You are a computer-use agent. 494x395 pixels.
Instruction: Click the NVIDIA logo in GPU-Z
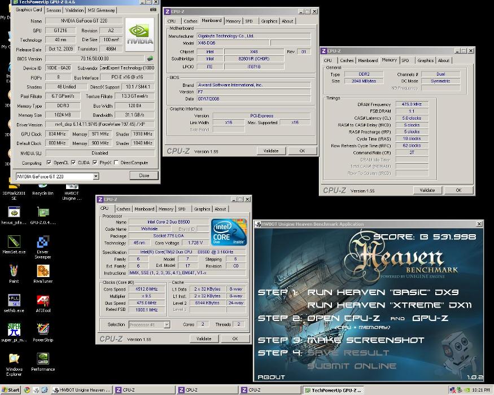pos(140,34)
